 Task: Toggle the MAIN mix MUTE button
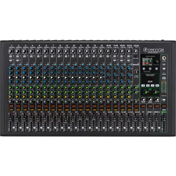tap(164, 106)
